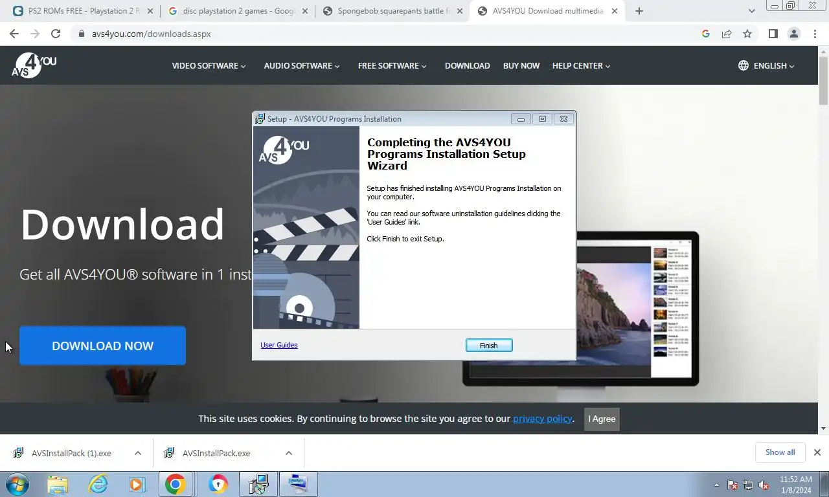Toggle the browser side panel icon
This screenshot has width=829, height=497.
click(773, 34)
